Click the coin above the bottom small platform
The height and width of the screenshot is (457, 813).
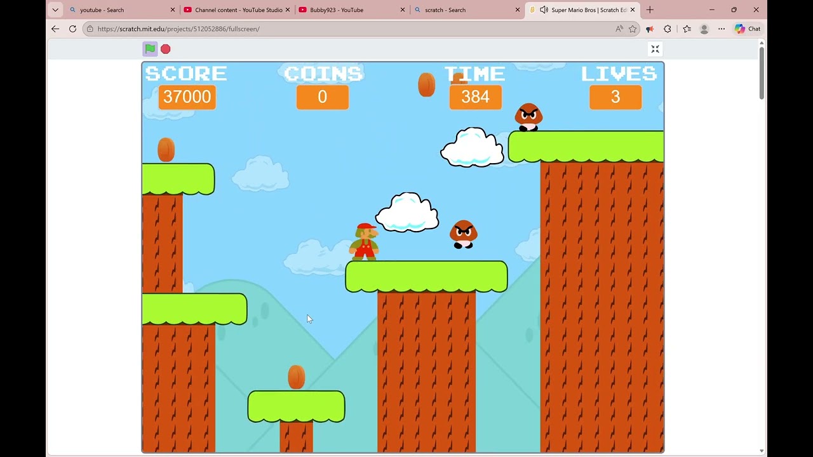click(297, 377)
